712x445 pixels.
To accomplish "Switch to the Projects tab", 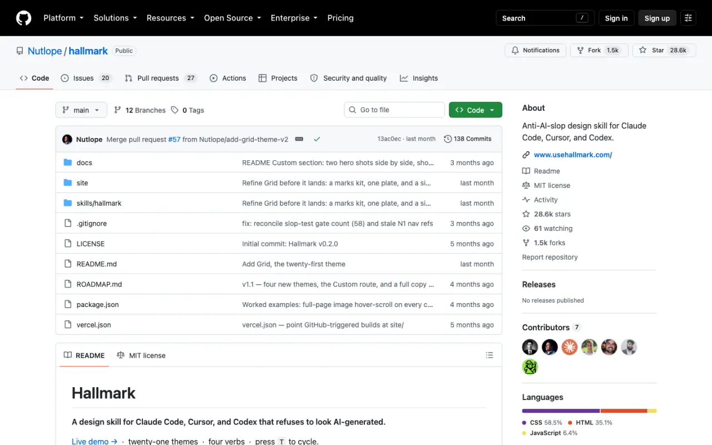I will (278, 78).
